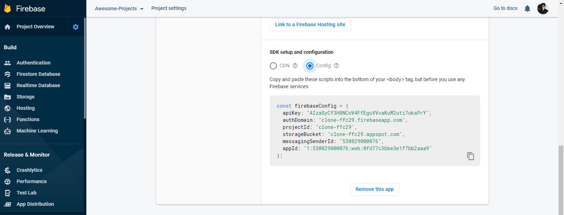
Task: Click the apiKey value string
Action: pos(367,113)
